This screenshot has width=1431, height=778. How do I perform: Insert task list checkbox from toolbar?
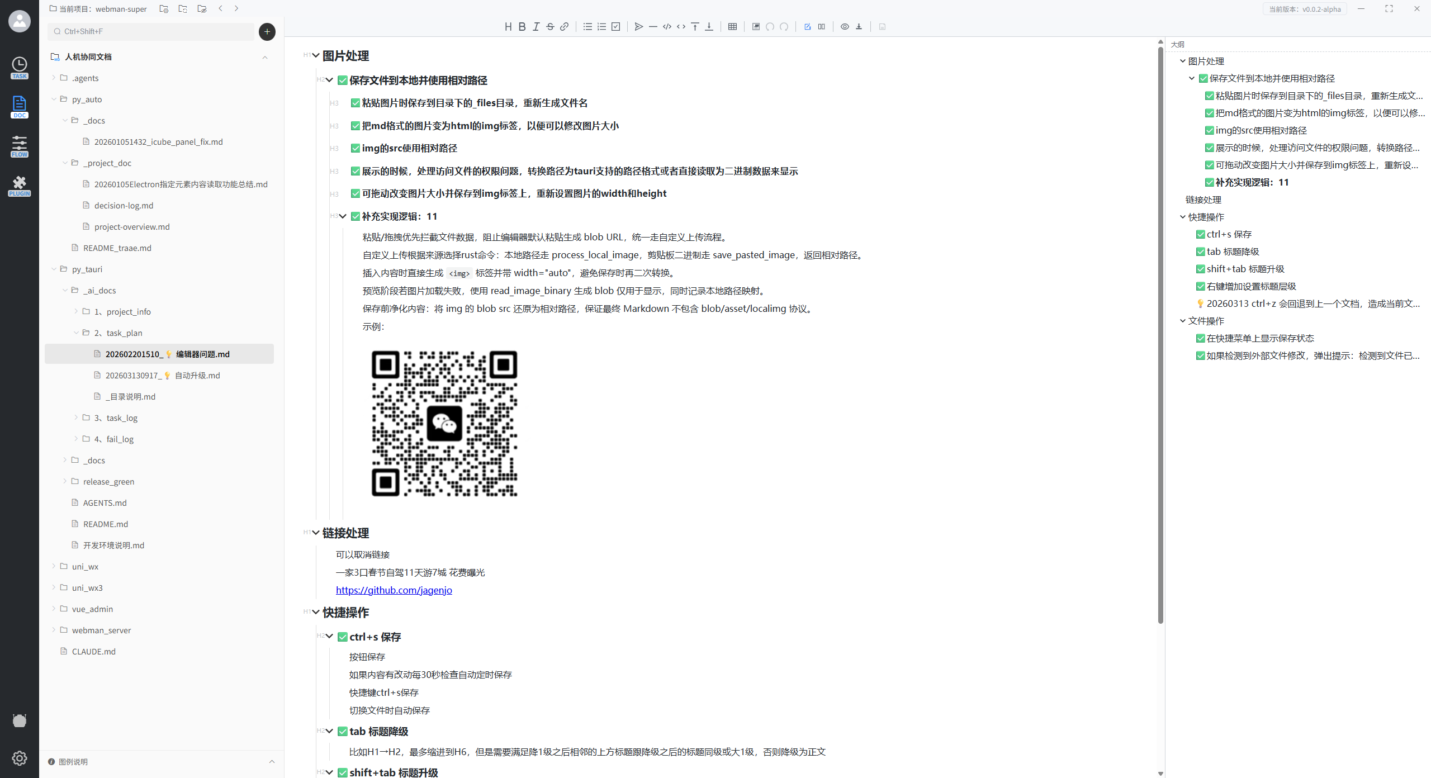(615, 26)
